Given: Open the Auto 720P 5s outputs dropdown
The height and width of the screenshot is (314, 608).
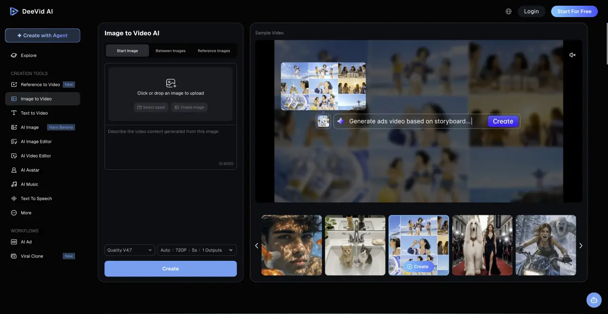Looking at the screenshot, I should (197, 250).
